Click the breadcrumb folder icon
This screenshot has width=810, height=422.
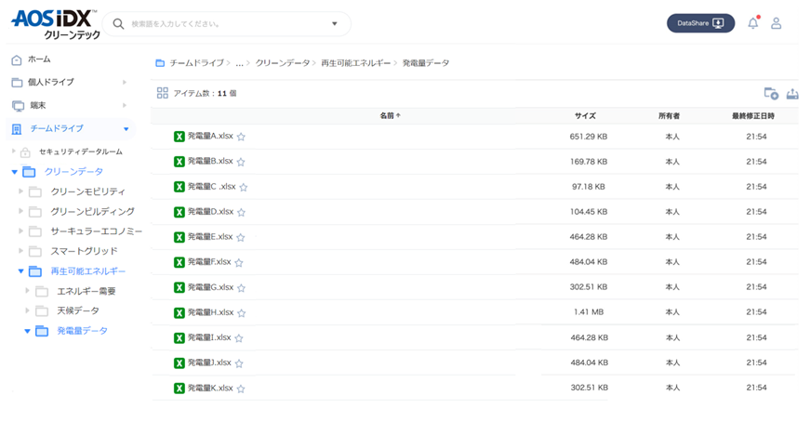tap(160, 63)
